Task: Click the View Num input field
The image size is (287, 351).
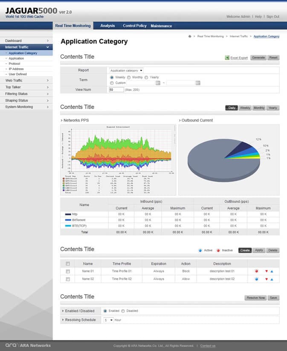Action: (x=116, y=90)
